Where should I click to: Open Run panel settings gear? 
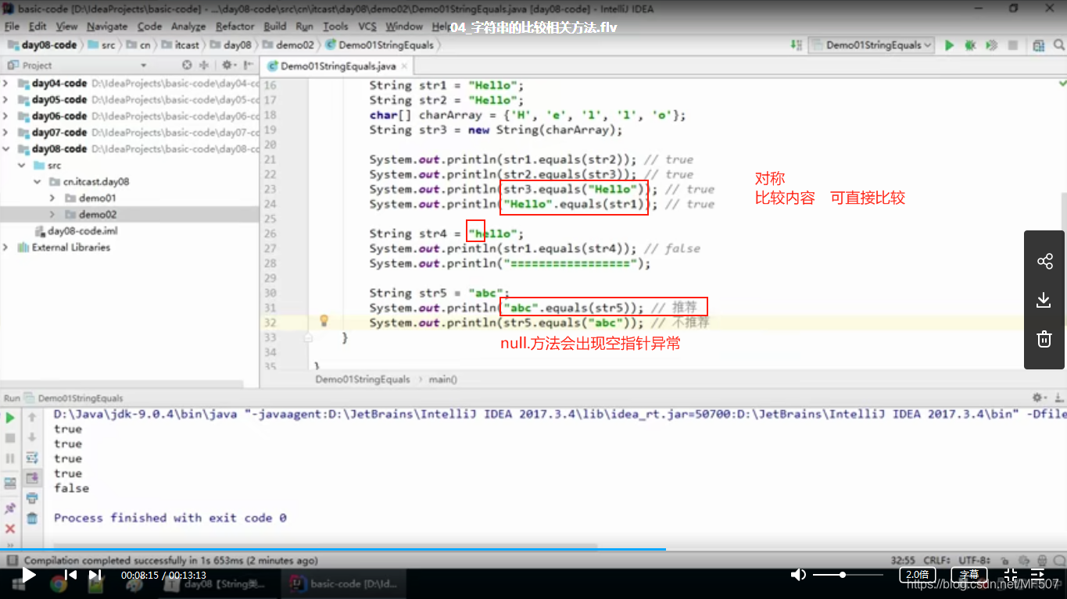tap(1039, 398)
